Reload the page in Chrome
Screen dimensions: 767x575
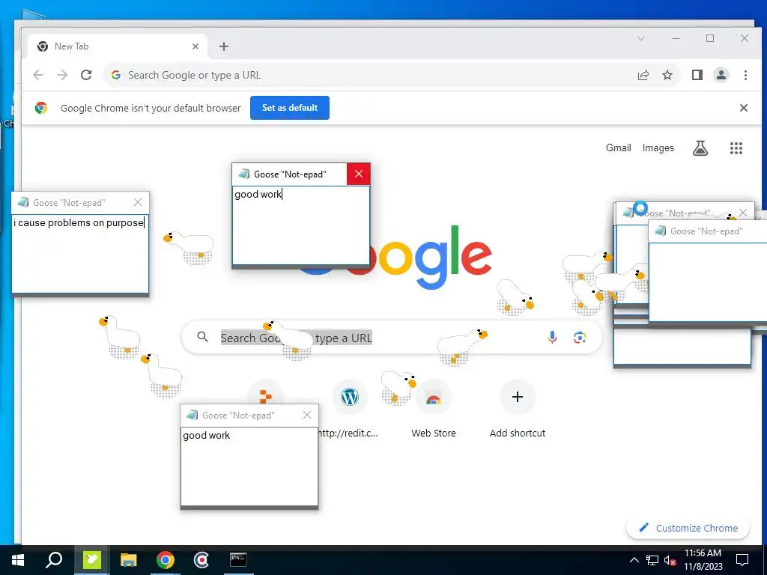point(86,75)
